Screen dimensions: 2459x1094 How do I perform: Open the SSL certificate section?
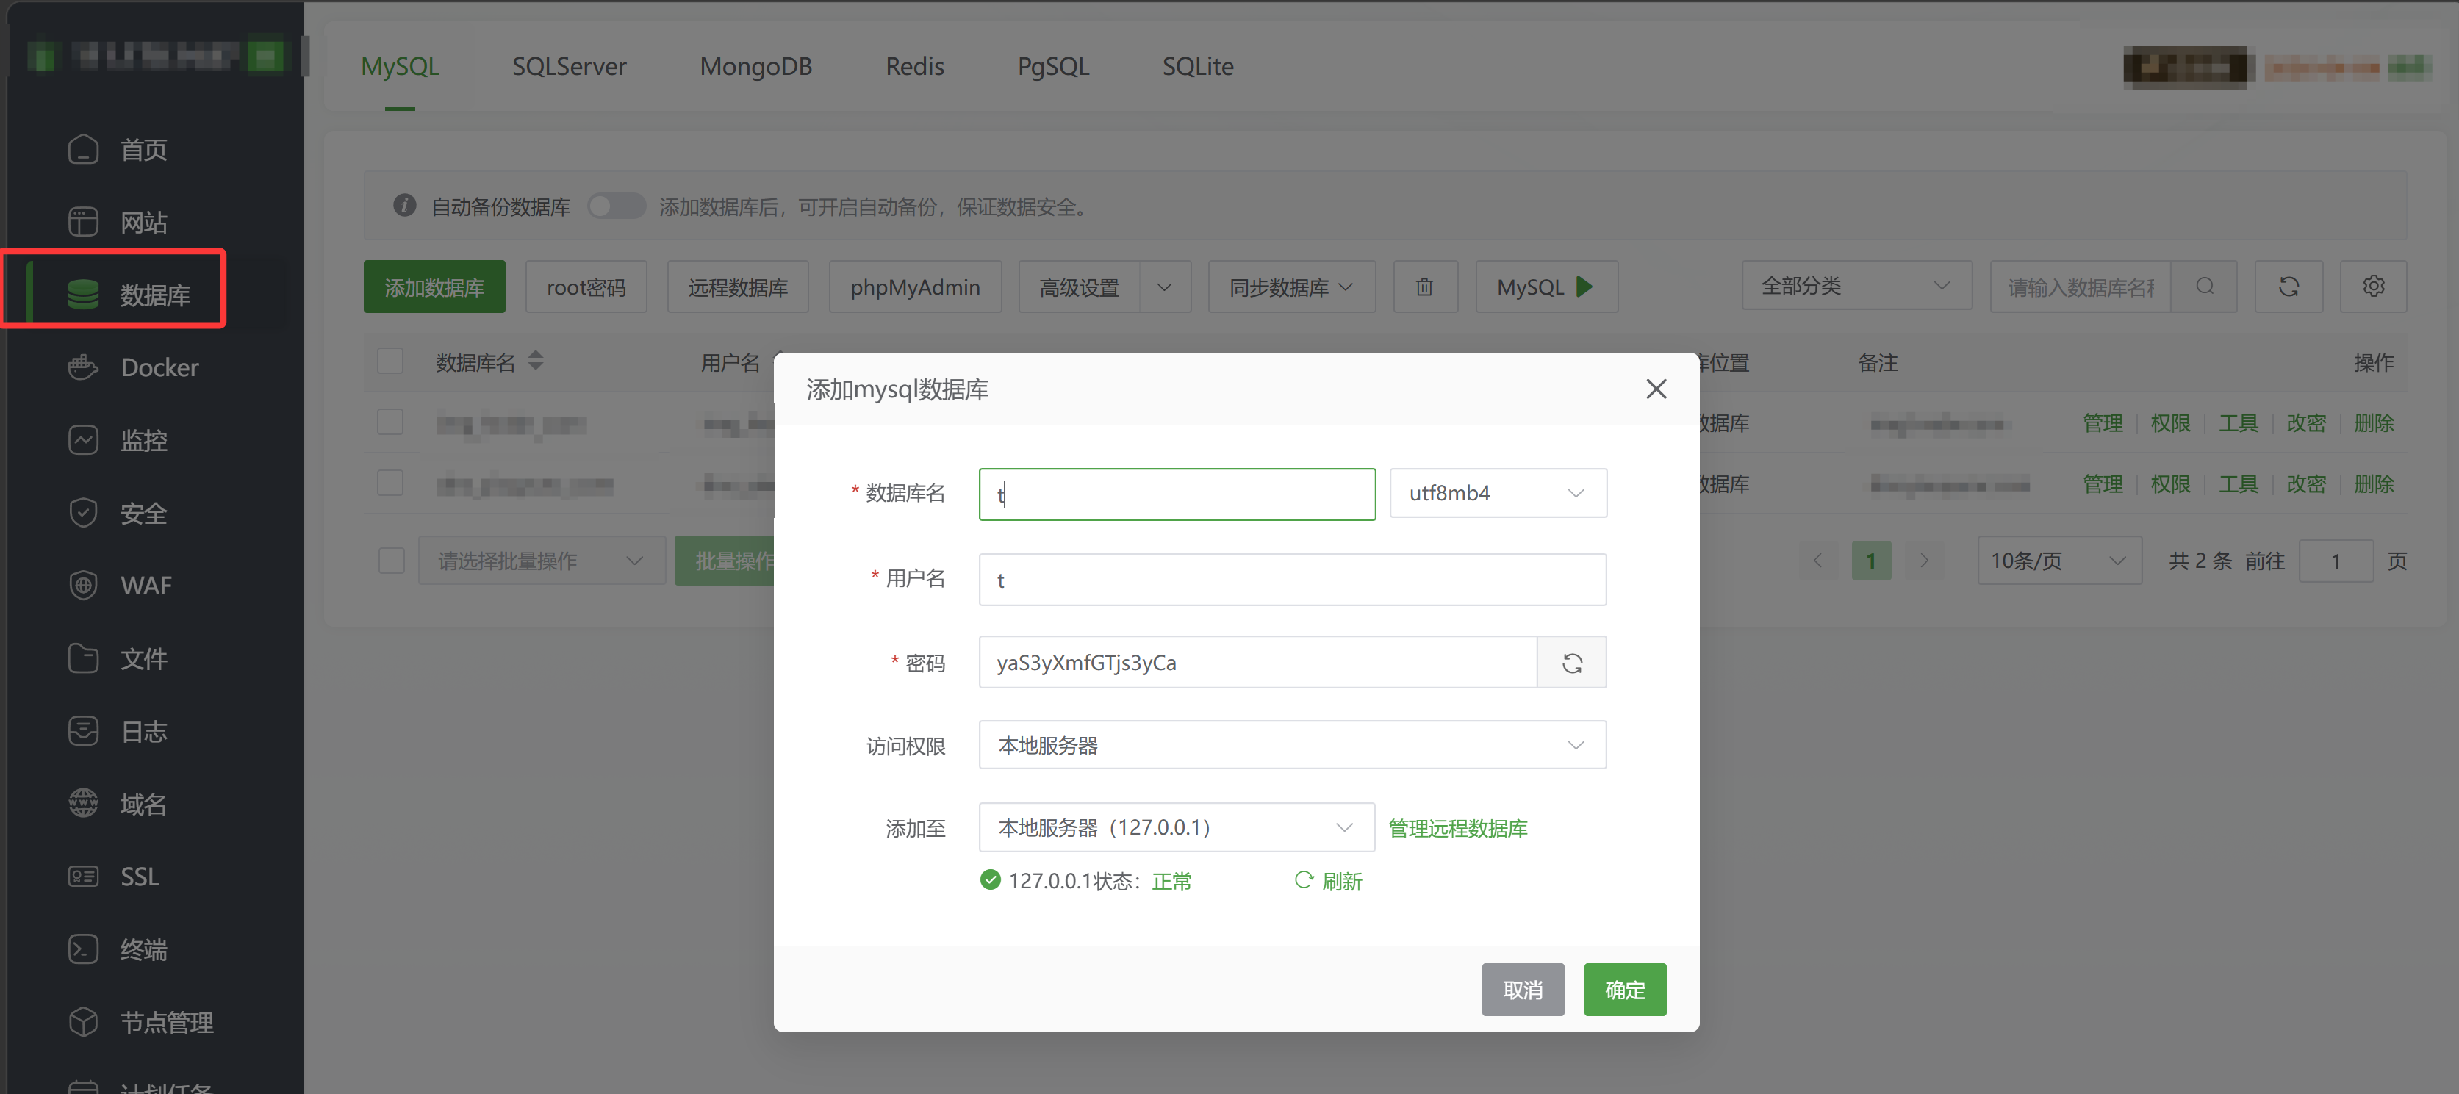click(x=140, y=877)
